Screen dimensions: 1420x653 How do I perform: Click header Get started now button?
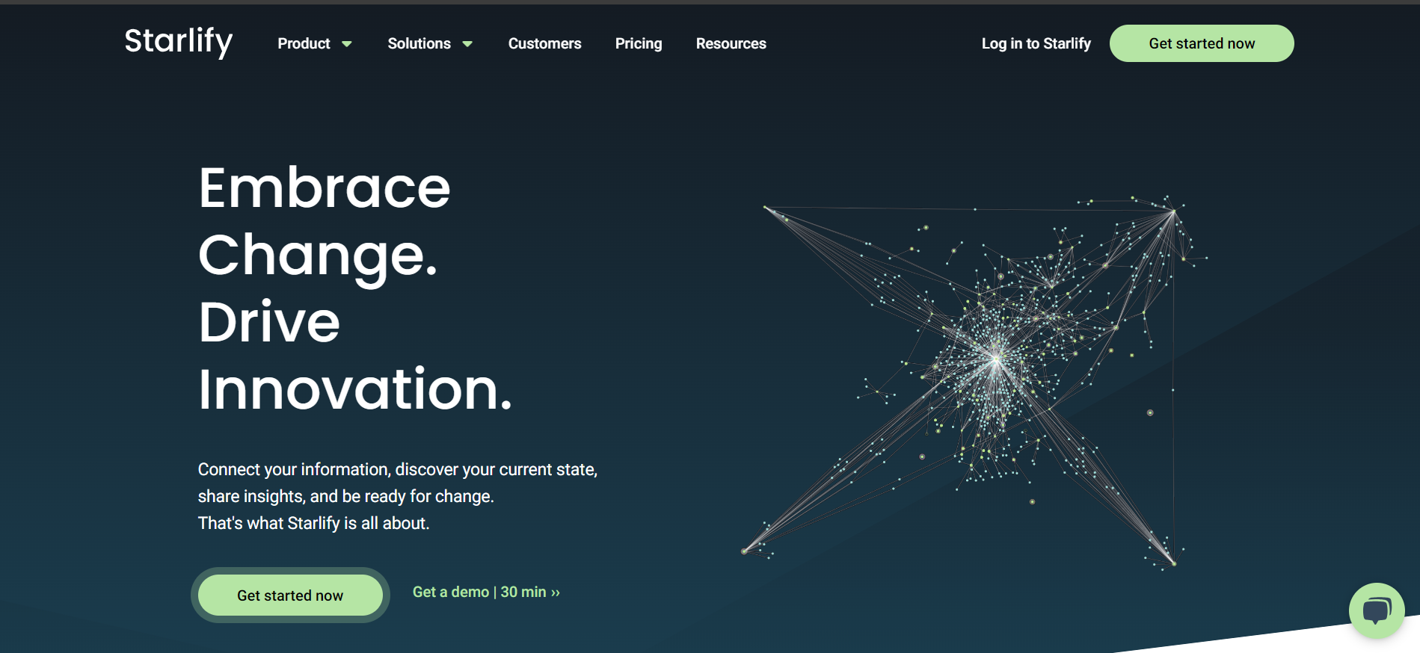pos(1202,43)
